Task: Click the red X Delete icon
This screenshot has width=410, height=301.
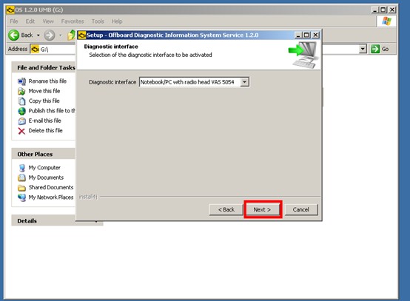Action: (21, 131)
